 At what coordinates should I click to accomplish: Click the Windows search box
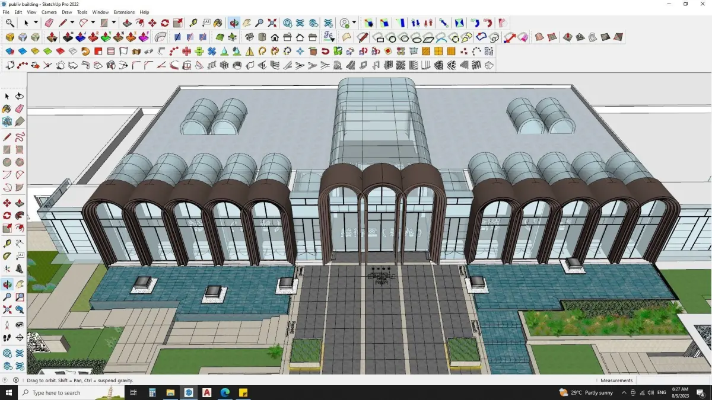(x=71, y=392)
